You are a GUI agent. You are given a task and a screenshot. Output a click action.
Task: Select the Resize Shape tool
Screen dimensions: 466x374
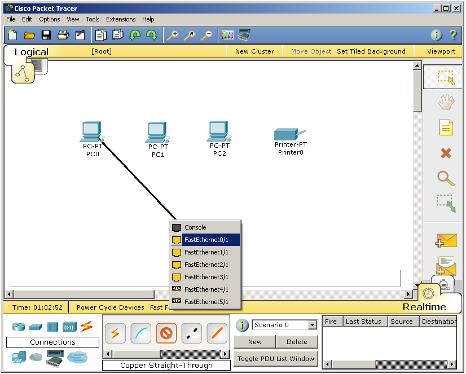(x=446, y=204)
